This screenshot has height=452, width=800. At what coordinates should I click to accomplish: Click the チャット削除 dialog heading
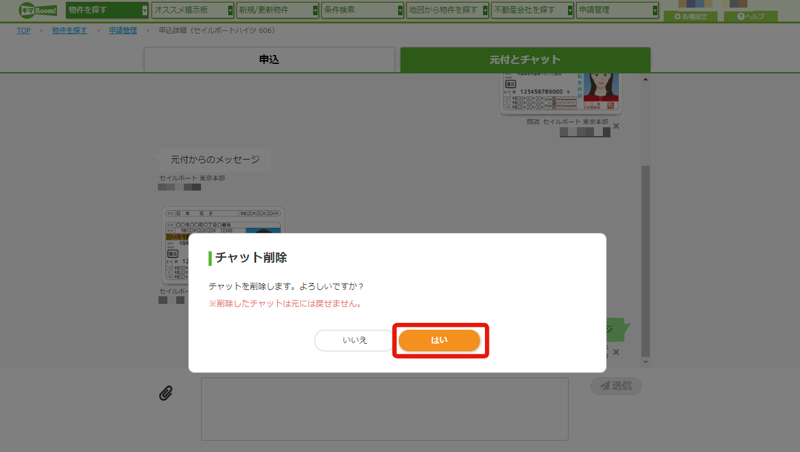pos(251,258)
